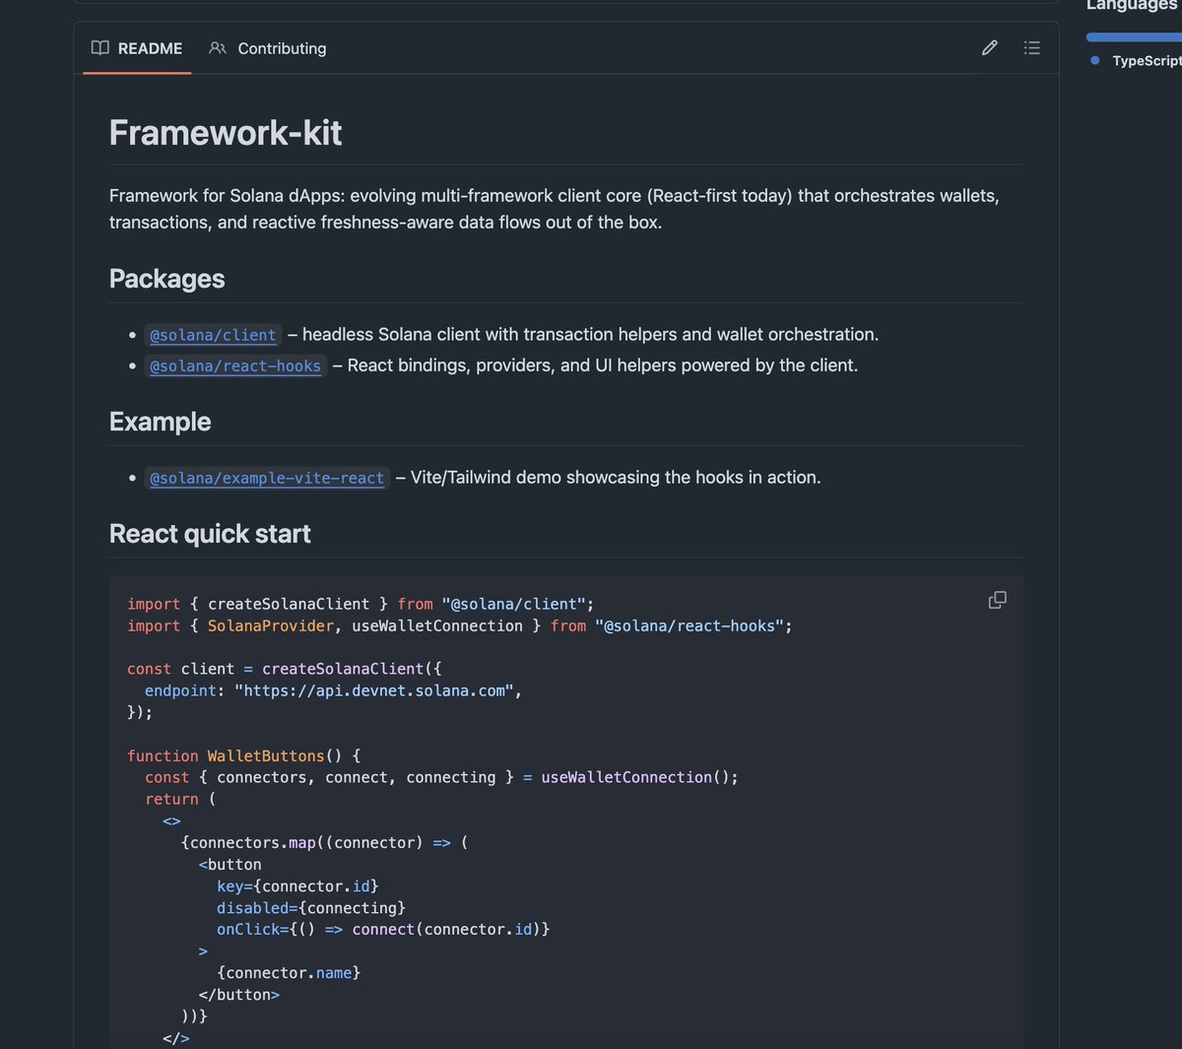
Task: Click the "</button>" closing tag line
Action: [x=239, y=994]
